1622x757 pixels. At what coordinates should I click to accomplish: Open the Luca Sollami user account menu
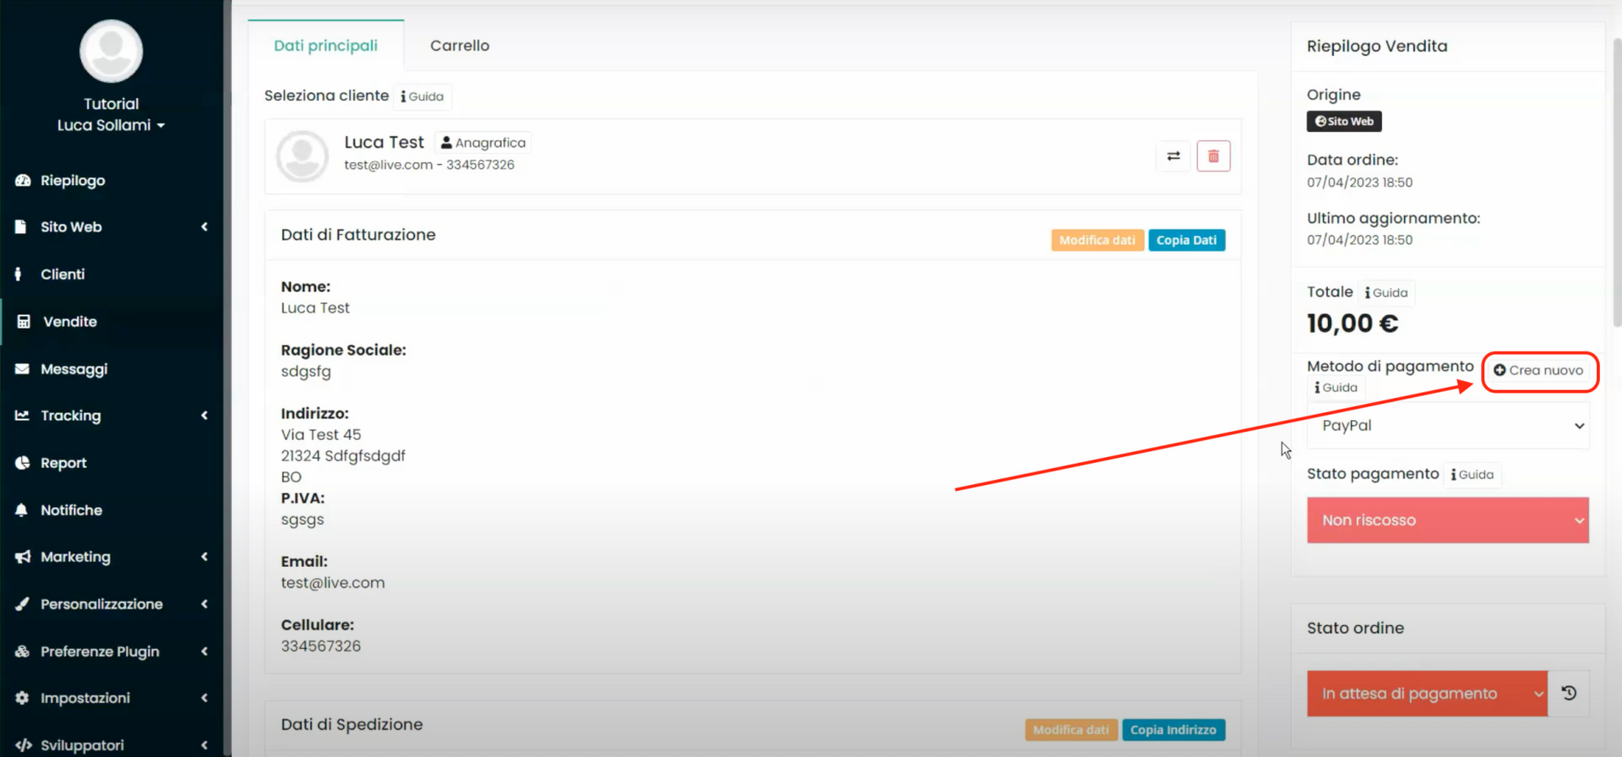point(111,125)
